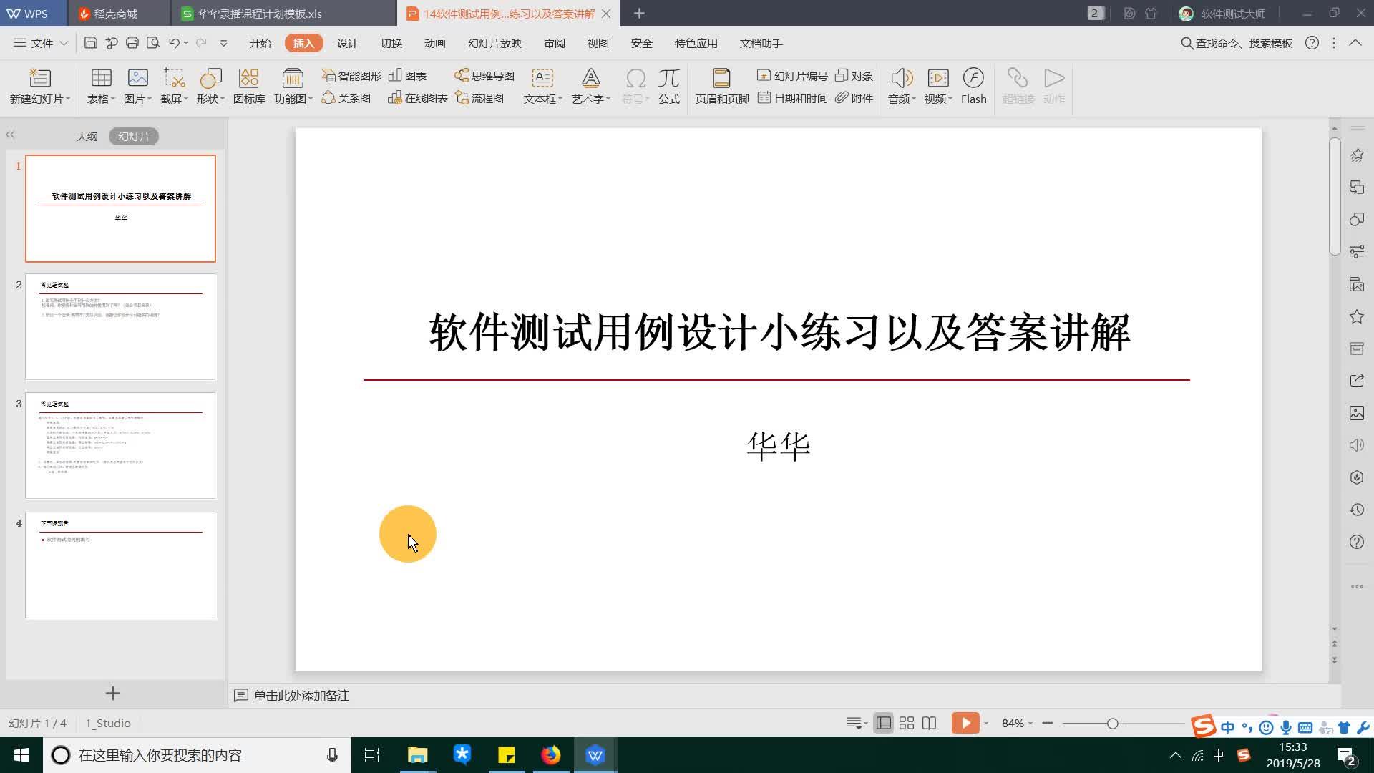This screenshot has height=773, width=1374.
Task: Insert a text box into the slide
Action: click(541, 86)
